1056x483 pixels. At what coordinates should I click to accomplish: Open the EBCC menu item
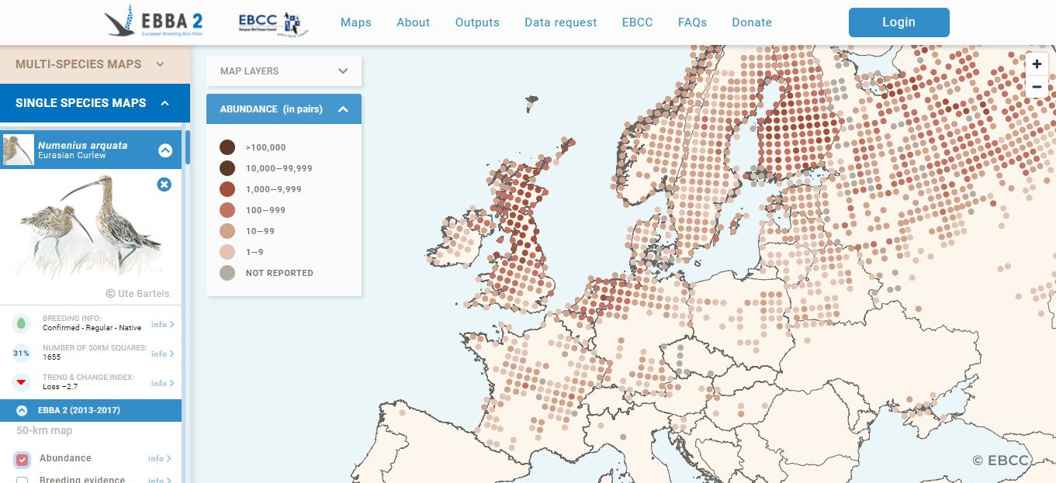point(637,22)
